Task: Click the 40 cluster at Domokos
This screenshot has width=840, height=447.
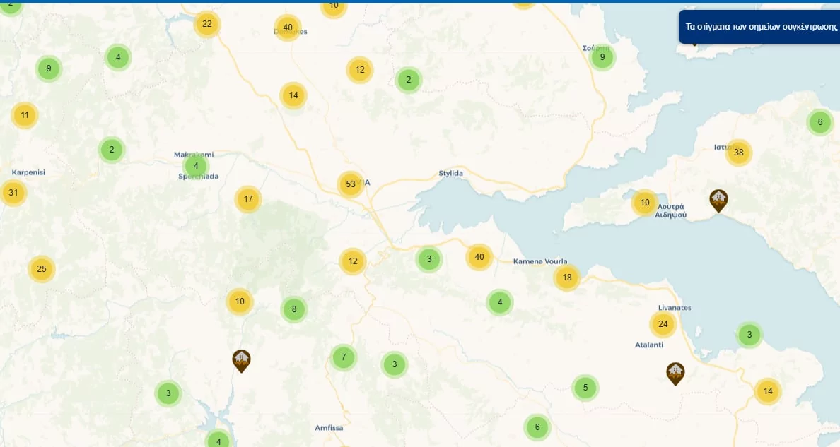Action: 288,28
